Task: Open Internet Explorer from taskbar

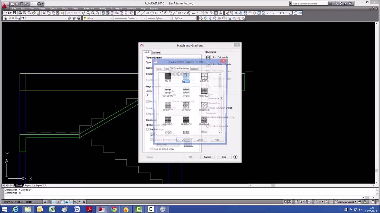Action: [15, 209]
